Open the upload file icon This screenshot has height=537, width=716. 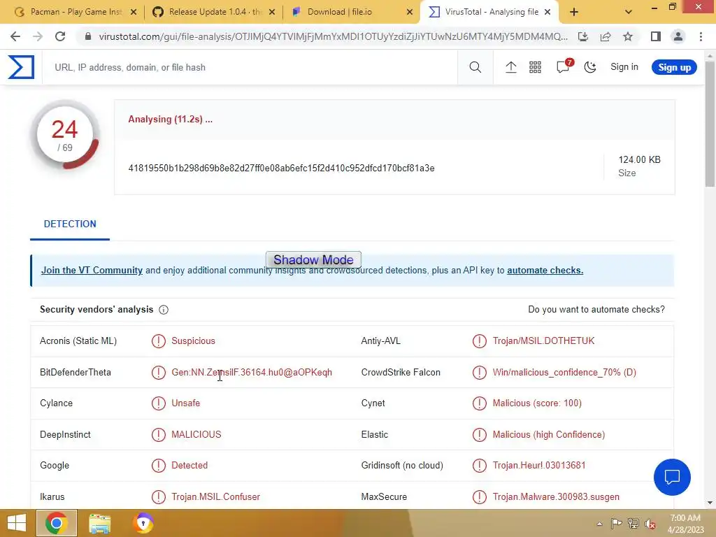[511, 67]
